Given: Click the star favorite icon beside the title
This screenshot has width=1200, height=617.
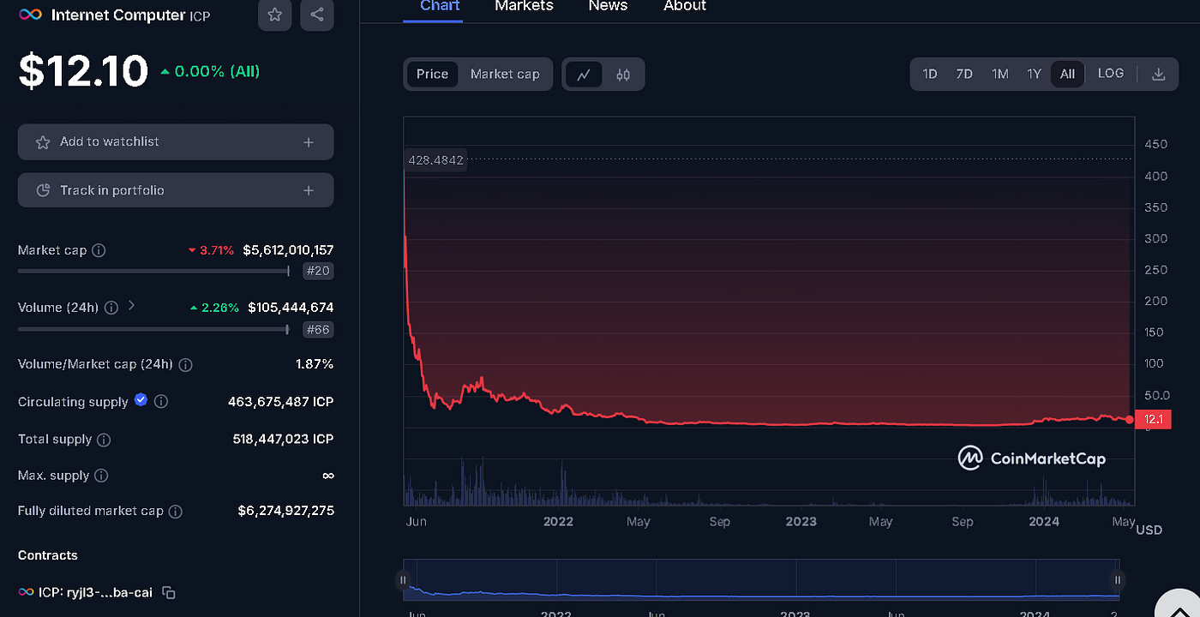Looking at the screenshot, I should point(274,15).
